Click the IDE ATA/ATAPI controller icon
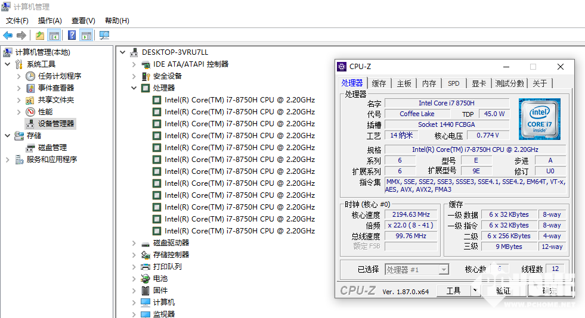 (x=146, y=64)
